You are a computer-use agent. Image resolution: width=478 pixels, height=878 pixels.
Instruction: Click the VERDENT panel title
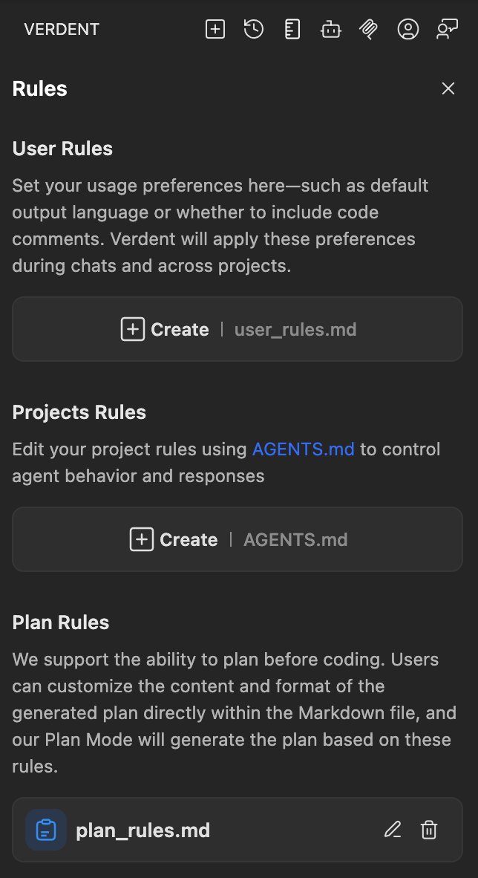point(62,30)
